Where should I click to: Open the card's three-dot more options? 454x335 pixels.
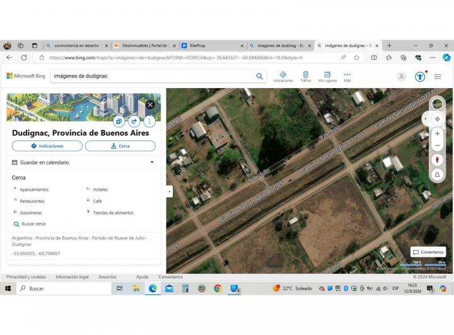click(x=149, y=121)
